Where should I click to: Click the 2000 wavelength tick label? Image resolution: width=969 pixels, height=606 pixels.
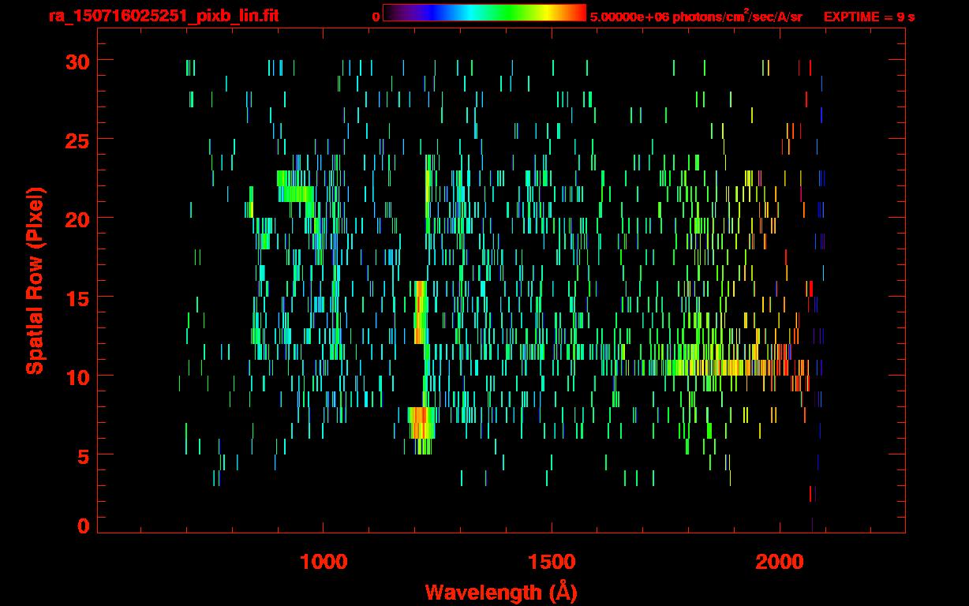(x=780, y=562)
